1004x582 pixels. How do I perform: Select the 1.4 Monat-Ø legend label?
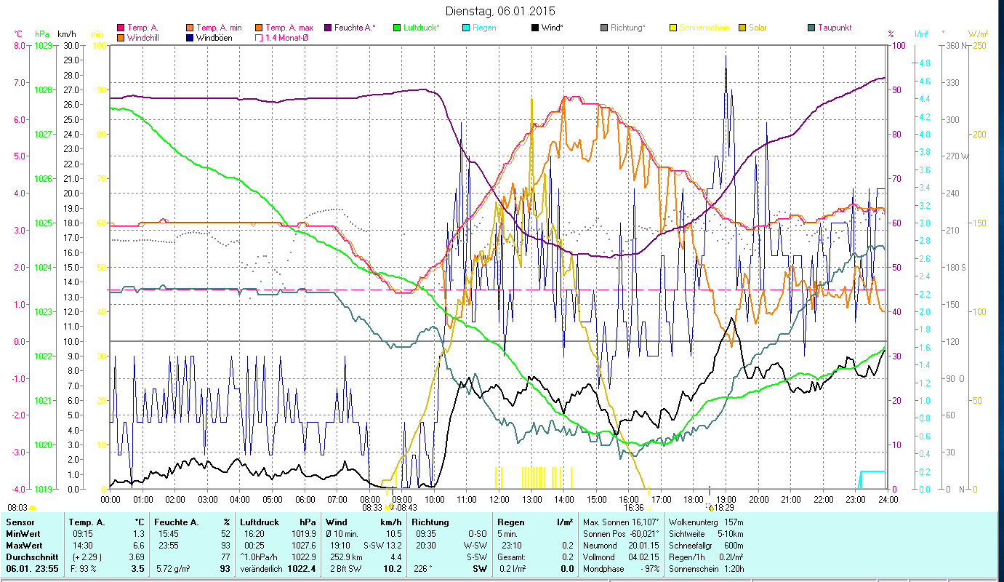[x=286, y=38]
